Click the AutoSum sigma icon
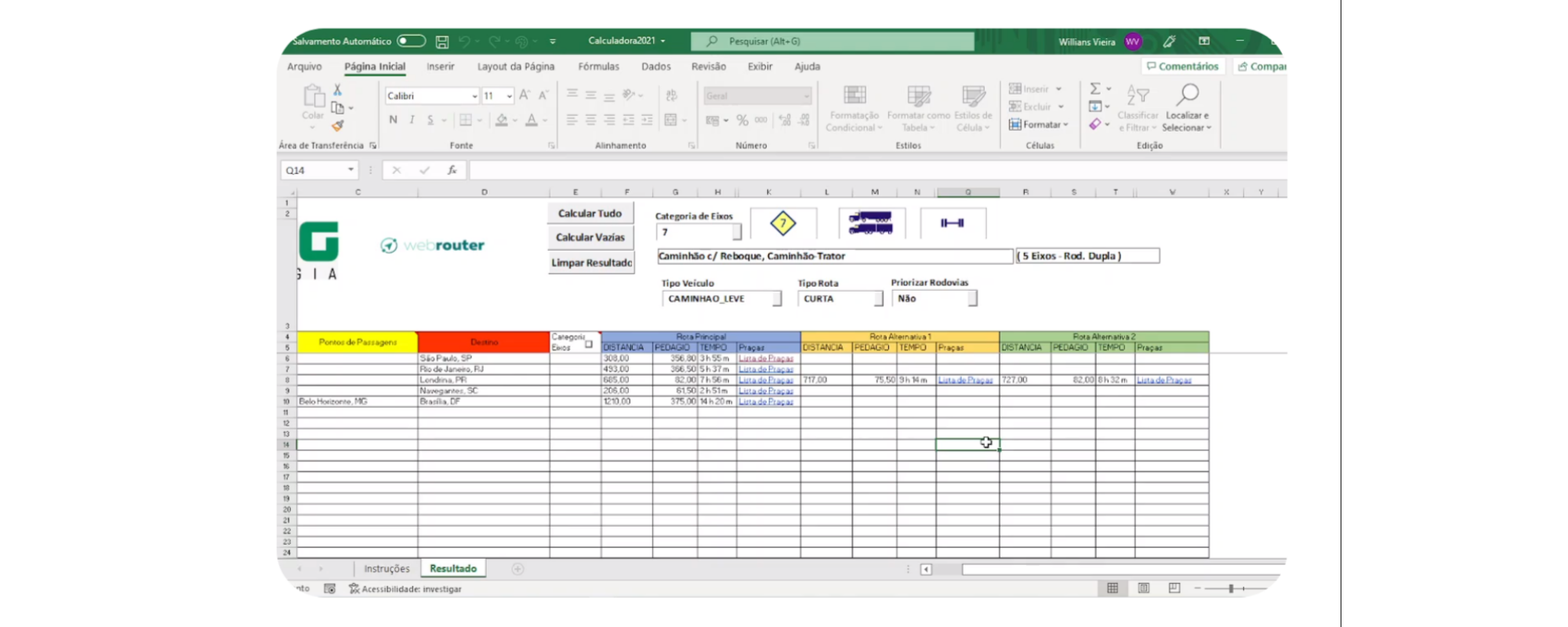The height and width of the screenshot is (627, 1568). (1095, 89)
